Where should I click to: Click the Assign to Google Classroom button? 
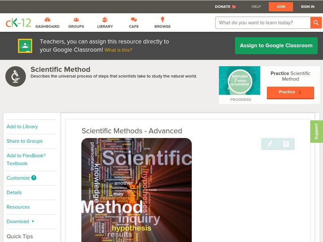(x=276, y=46)
